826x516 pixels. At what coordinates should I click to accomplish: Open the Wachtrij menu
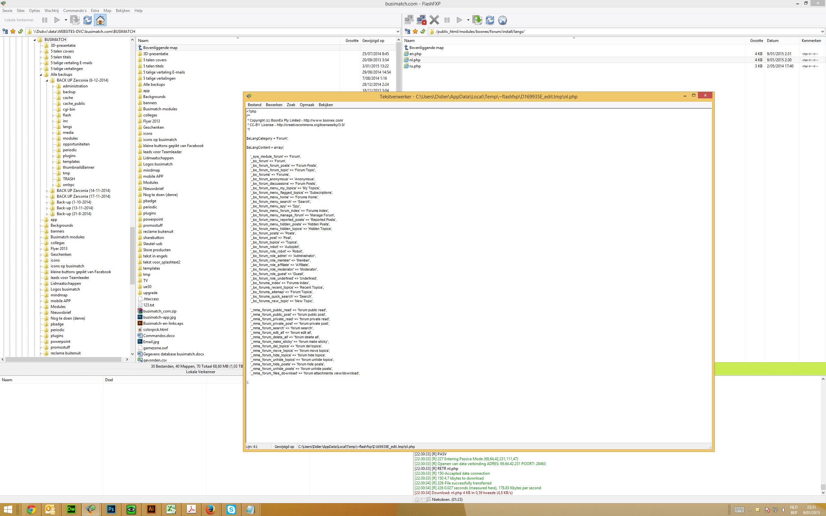[51, 11]
